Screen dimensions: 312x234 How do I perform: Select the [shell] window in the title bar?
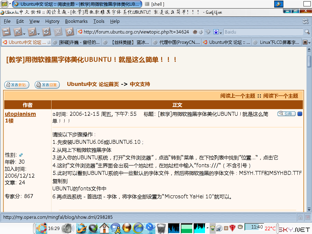pyautogui.click(x=154, y=4)
